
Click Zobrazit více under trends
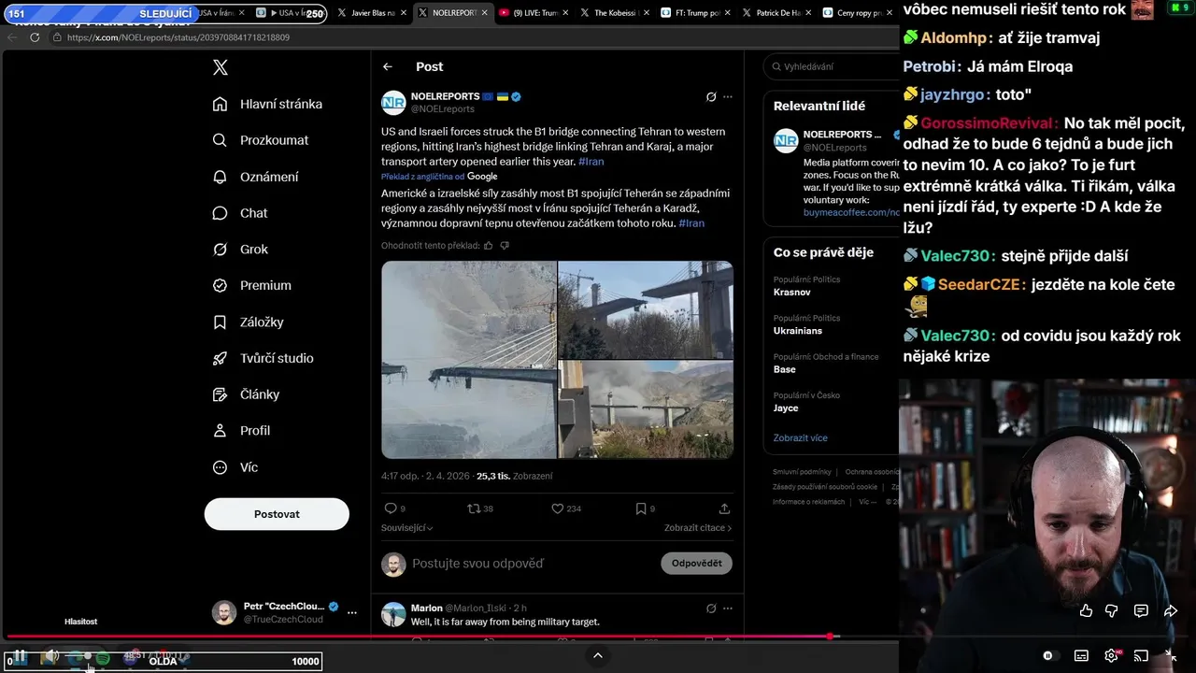[800, 437]
